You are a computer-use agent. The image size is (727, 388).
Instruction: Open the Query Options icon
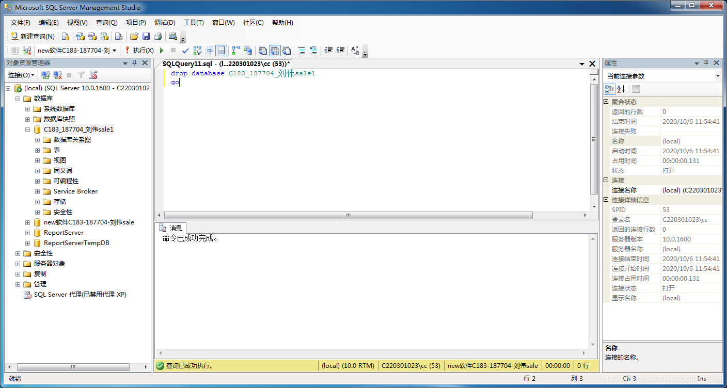[x=209, y=51]
